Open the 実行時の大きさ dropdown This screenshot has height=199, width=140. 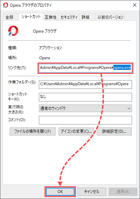tap(85, 108)
